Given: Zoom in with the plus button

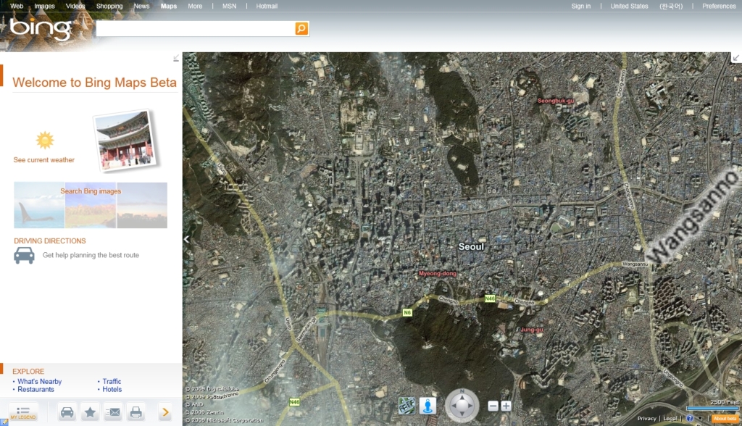Looking at the screenshot, I should (506, 406).
